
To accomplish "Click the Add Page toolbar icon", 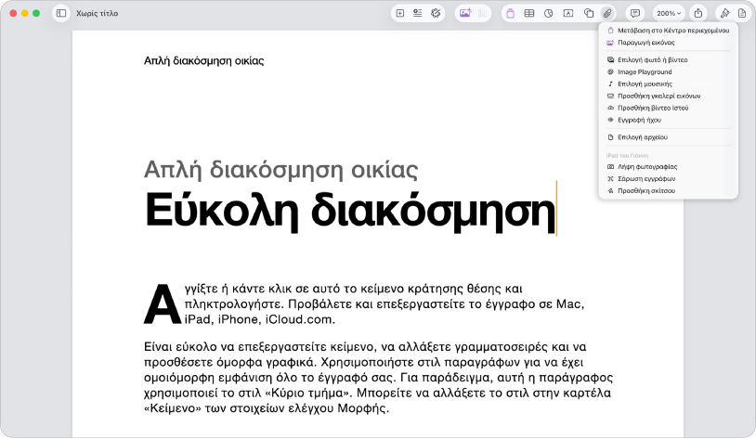I will coord(400,14).
